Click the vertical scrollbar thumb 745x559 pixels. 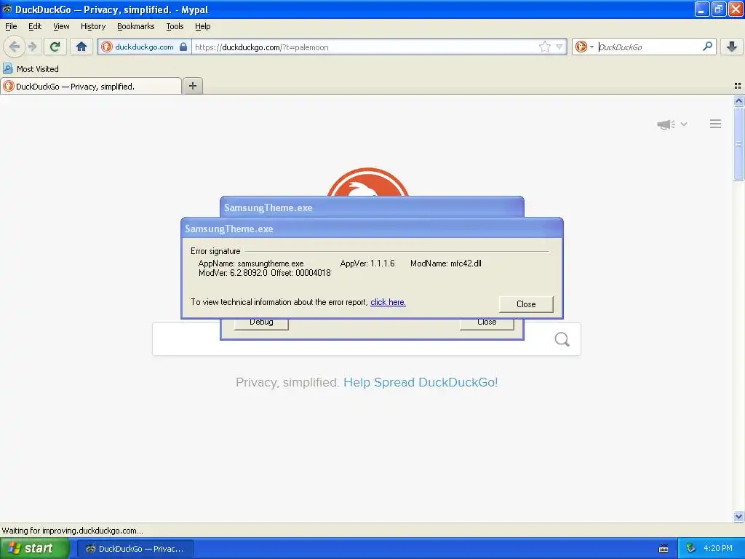point(738,143)
